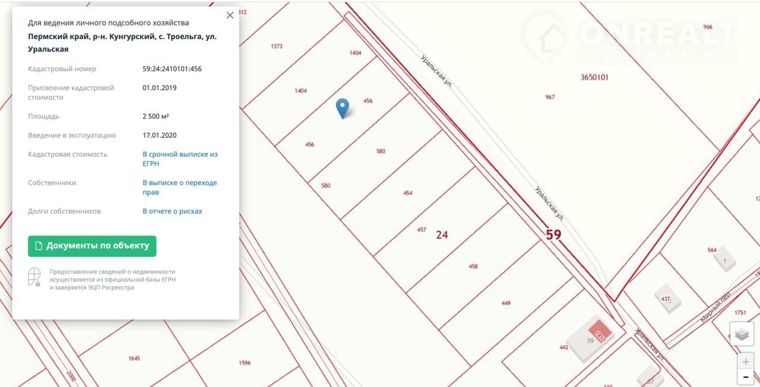The height and width of the screenshot is (387, 760).
Task: Select building 39 on the map
Action: pos(589,340)
